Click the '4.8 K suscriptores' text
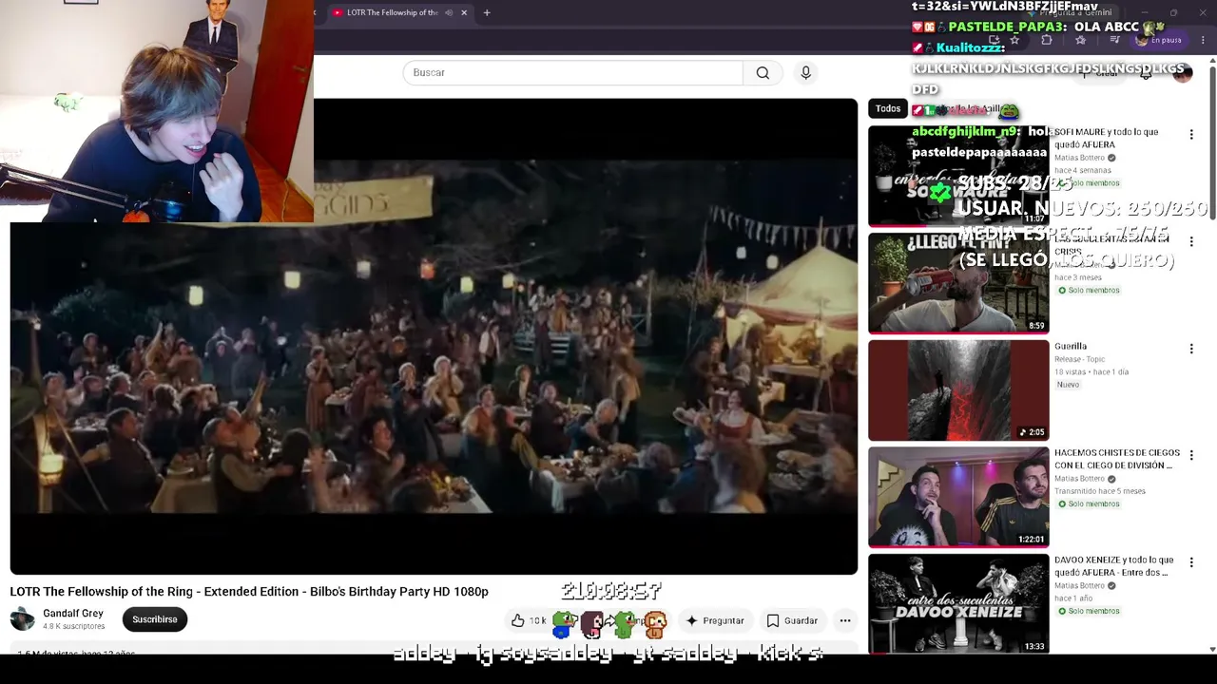Image resolution: width=1217 pixels, height=684 pixels. tap(73, 627)
